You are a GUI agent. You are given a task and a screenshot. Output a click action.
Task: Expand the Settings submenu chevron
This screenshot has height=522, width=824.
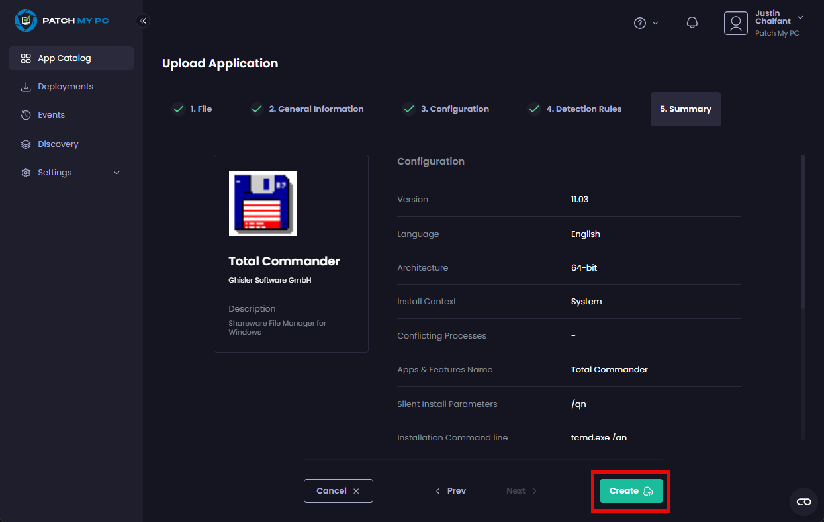(117, 173)
